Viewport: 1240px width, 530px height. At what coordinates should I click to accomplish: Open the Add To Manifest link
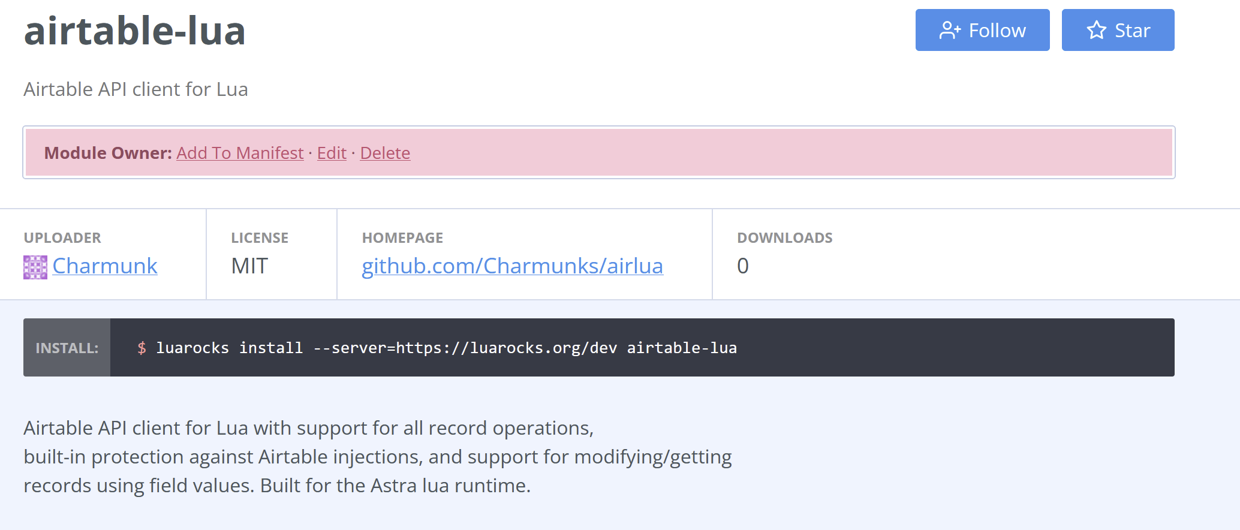point(240,153)
